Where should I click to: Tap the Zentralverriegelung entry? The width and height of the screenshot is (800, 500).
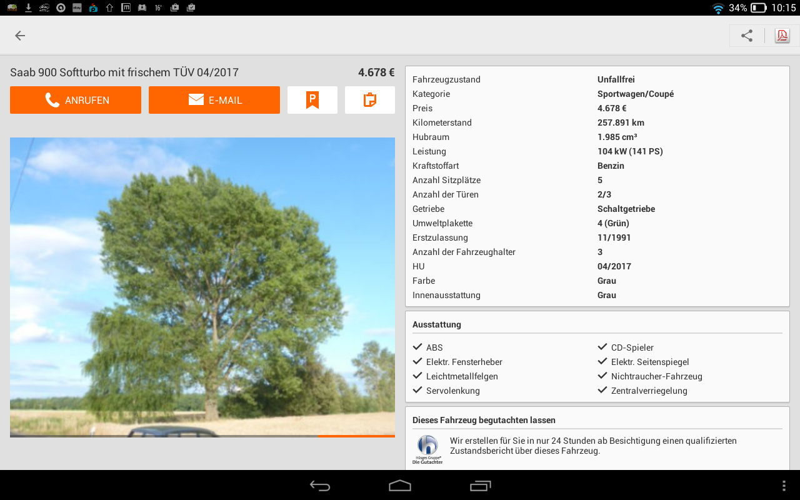tap(642, 391)
